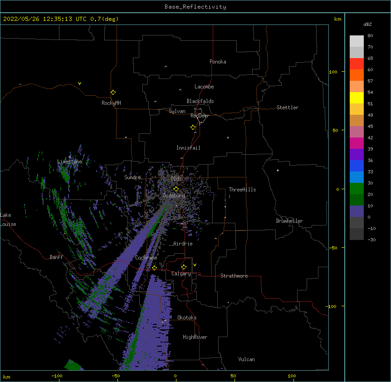
Task: Click the Blackfalds city label
Action: (200, 101)
